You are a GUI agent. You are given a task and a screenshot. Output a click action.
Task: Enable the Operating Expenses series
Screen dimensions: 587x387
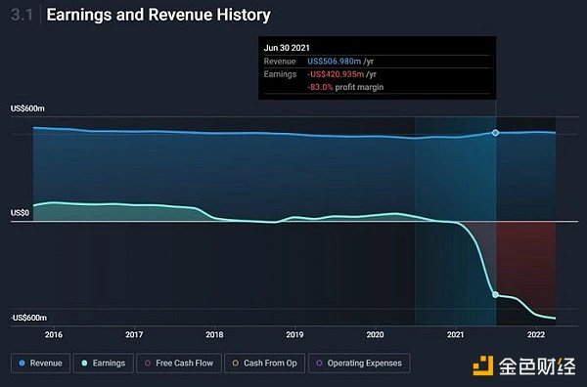[359, 364]
